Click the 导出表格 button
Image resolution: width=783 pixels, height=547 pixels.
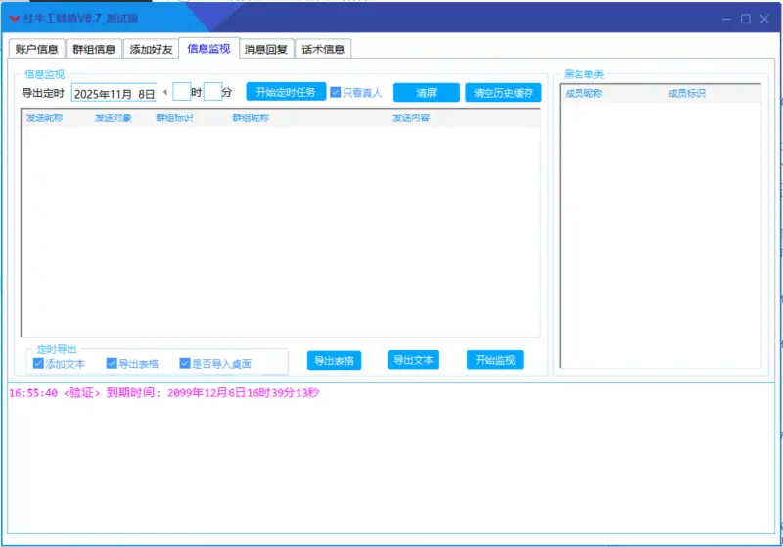334,360
